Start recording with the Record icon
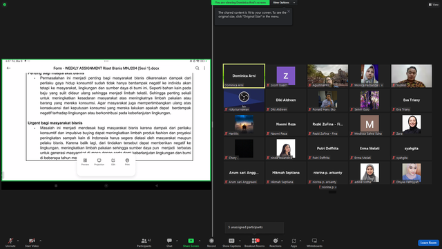This screenshot has width=442, height=249. (x=211, y=241)
